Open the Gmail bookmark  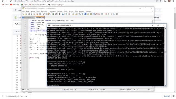[x=5, y=5]
